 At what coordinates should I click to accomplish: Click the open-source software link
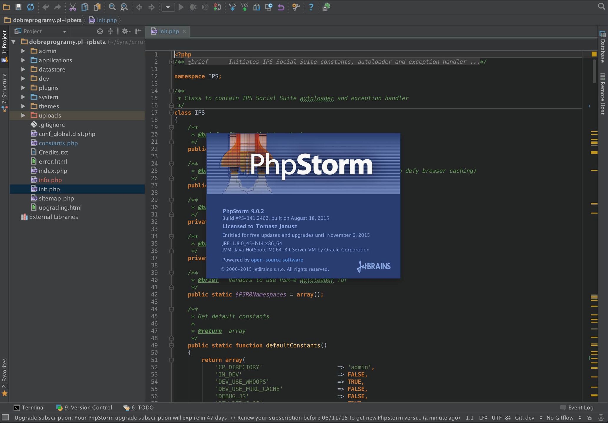[277, 260]
